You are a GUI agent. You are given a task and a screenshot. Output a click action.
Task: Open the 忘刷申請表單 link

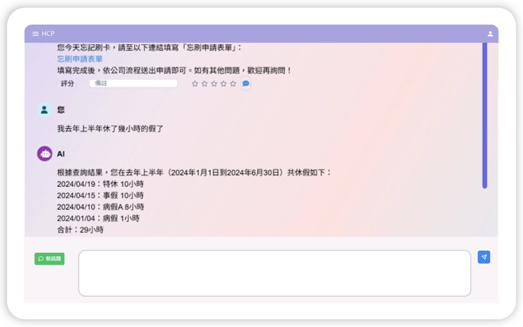79,59
